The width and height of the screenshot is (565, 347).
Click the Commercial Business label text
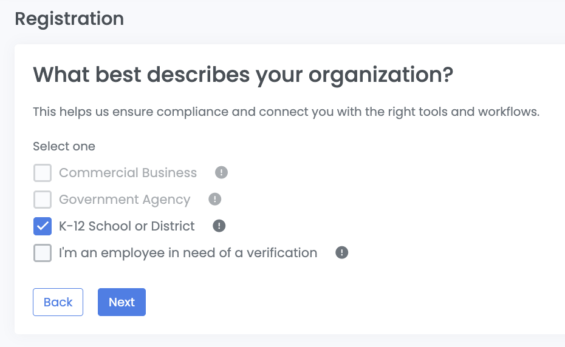[128, 173]
